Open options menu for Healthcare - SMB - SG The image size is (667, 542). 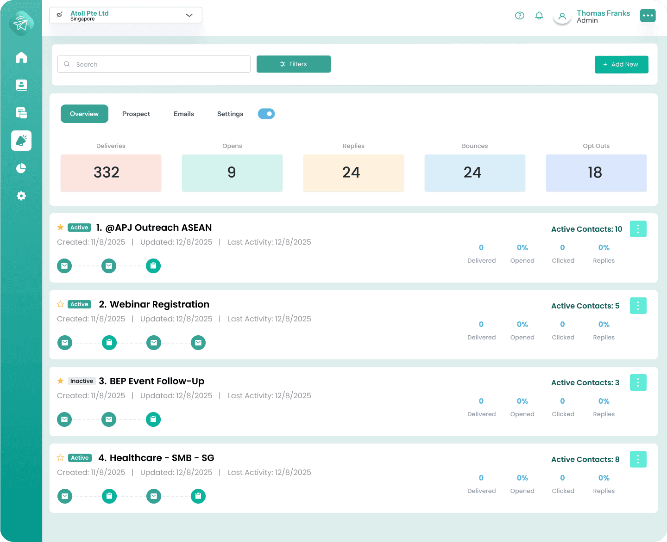coord(638,459)
